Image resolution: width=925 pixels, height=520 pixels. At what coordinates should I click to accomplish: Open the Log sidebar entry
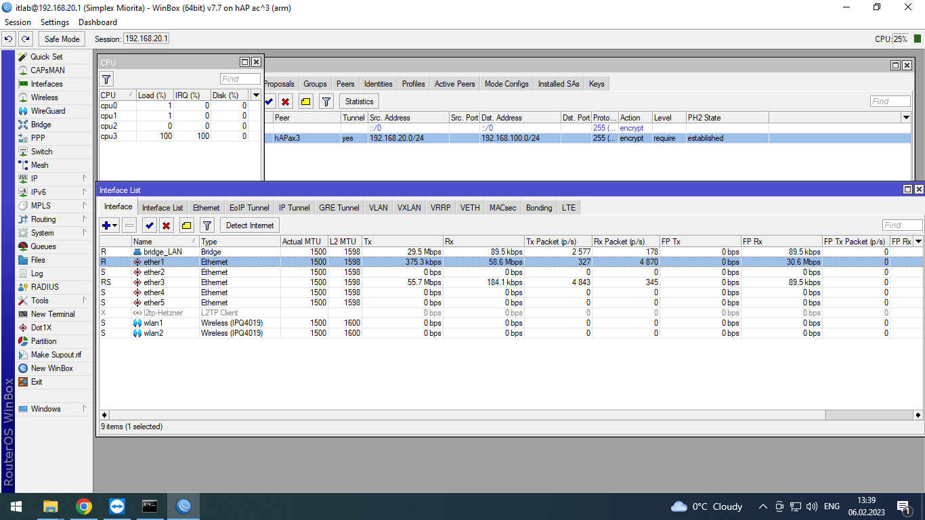(x=37, y=274)
